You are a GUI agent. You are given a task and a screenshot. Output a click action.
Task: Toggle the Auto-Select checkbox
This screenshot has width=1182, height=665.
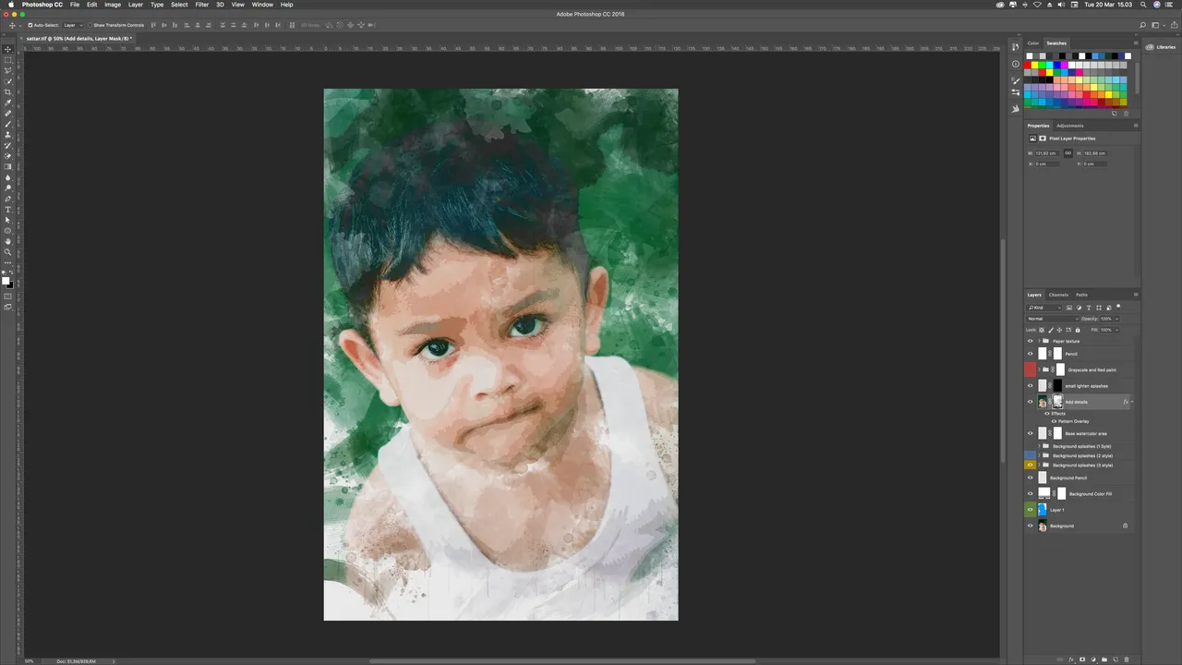point(30,25)
